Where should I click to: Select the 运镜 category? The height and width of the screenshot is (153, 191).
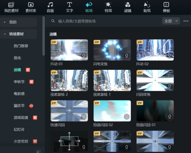click(17, 70)
